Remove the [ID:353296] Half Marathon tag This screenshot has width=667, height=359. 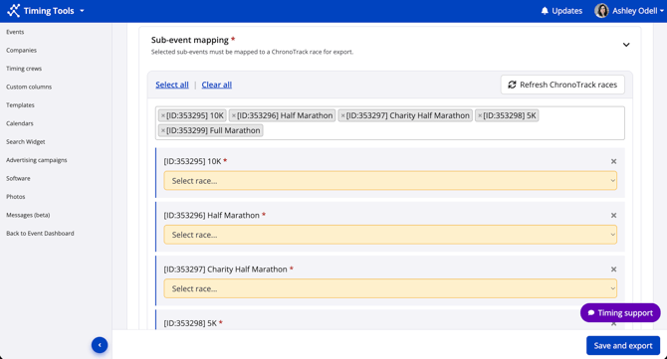(x=234, y=115)
